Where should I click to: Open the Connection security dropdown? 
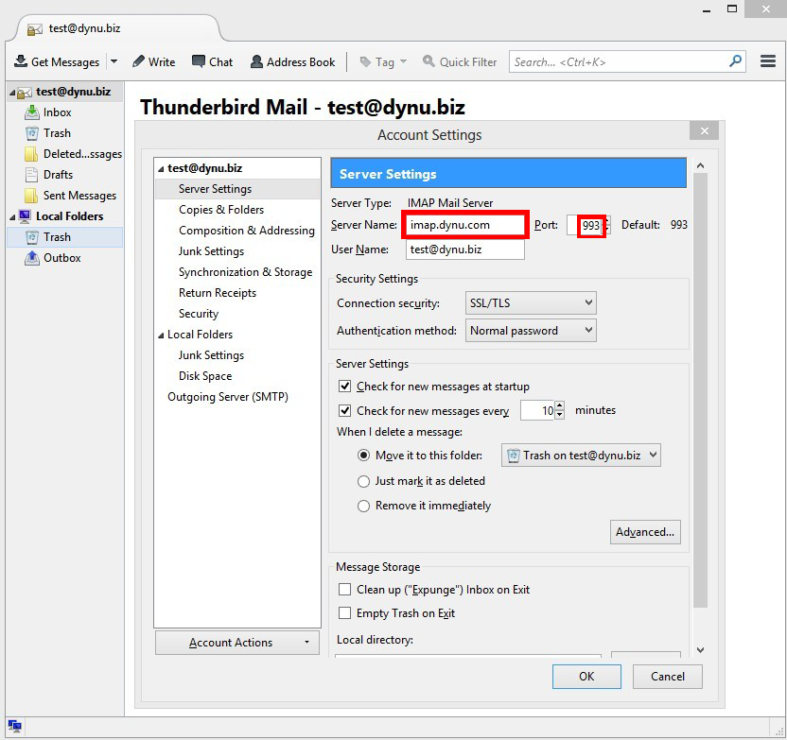coord(531,302)
